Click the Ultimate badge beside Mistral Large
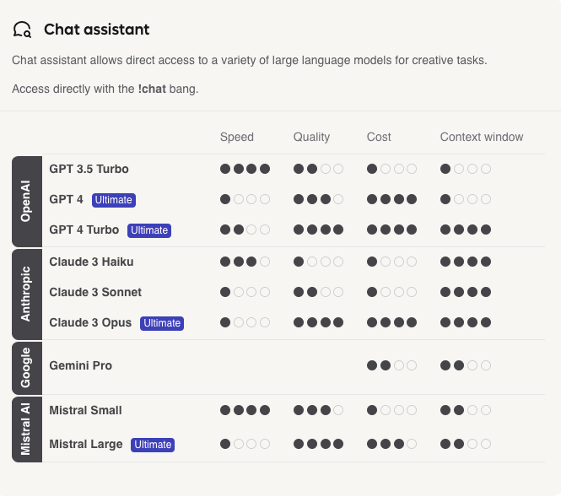The image size is (561, 497). [153, 445]
